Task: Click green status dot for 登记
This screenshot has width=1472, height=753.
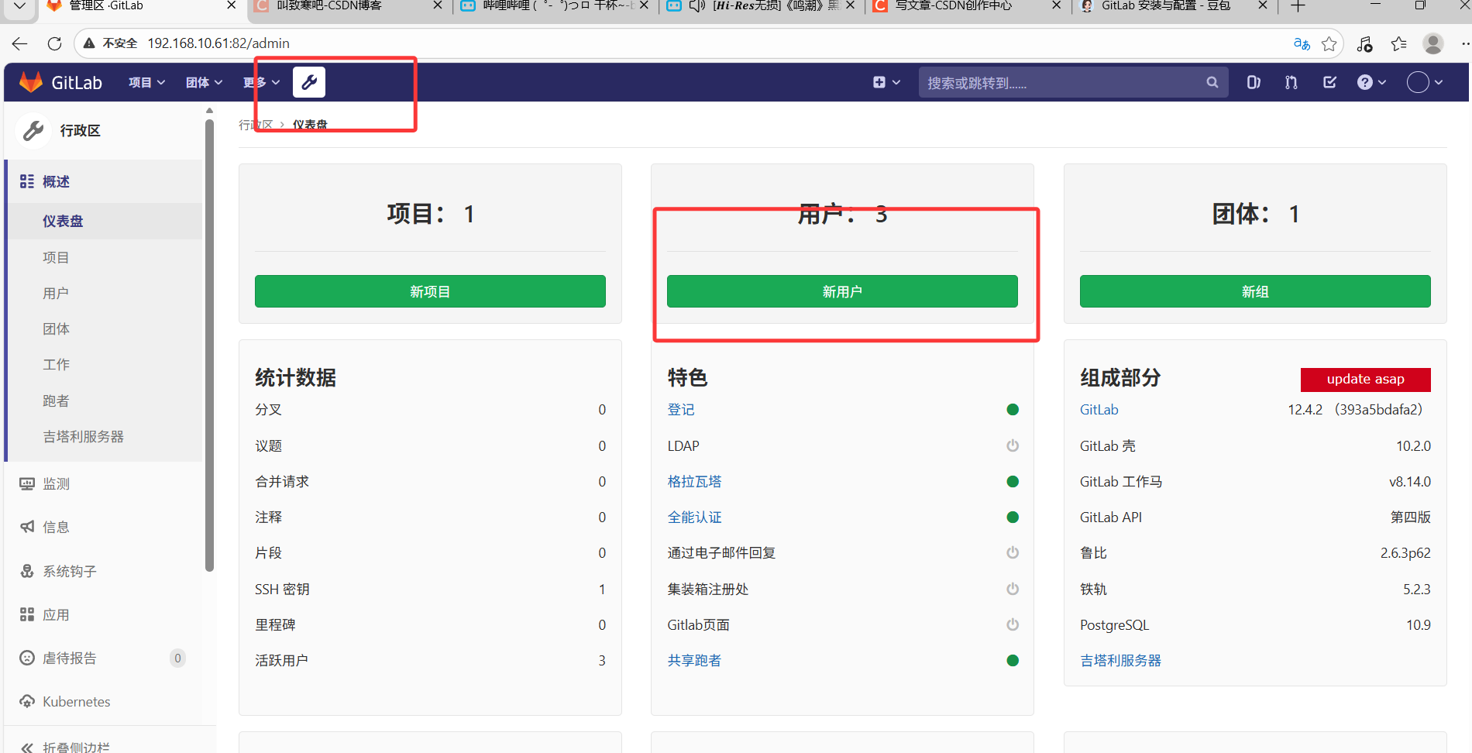Action: pos(1013,410)
